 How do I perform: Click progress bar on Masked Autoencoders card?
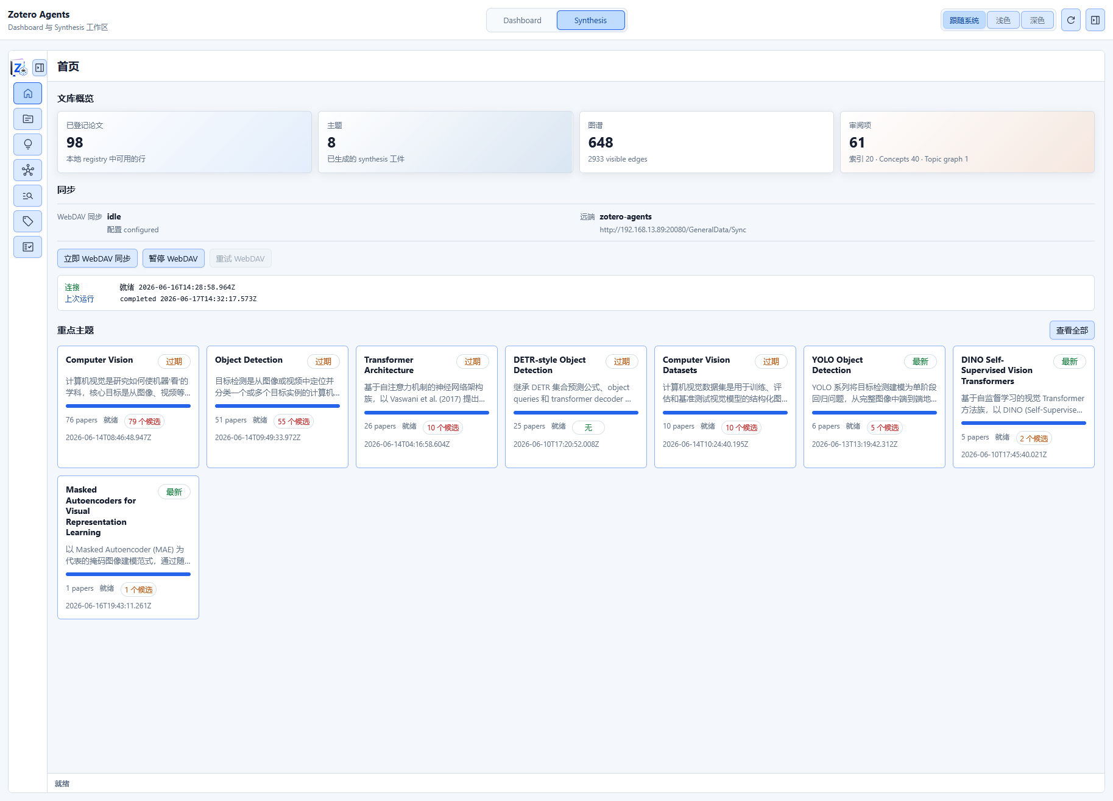pyautogui.click(x=128, y=574)
